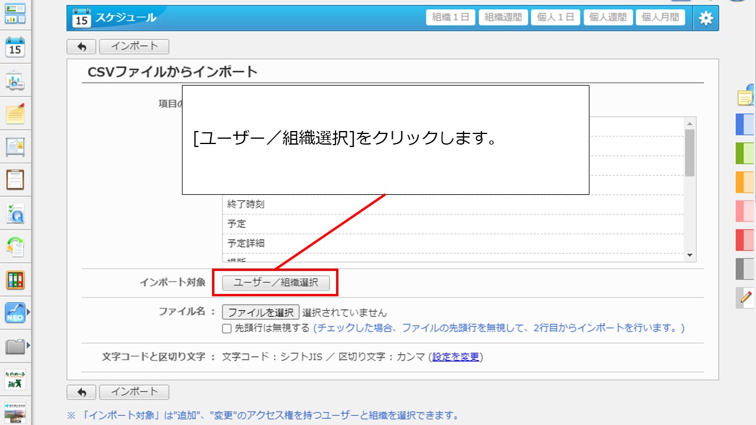Click the calendar icon in スケジュール header

point(81,18)
